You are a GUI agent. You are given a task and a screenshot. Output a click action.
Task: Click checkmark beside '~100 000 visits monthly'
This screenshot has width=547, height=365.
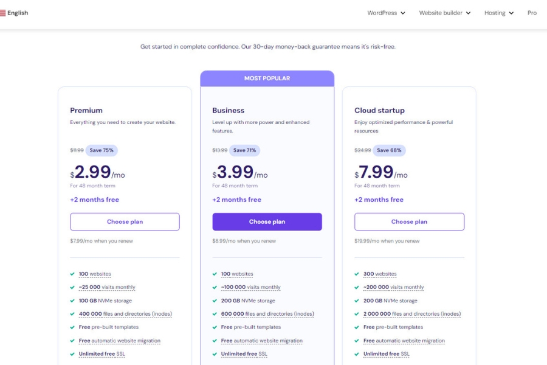coord(215,288)
